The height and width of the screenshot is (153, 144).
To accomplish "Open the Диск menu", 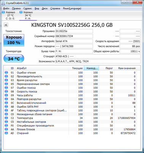I will click(45, 8).
